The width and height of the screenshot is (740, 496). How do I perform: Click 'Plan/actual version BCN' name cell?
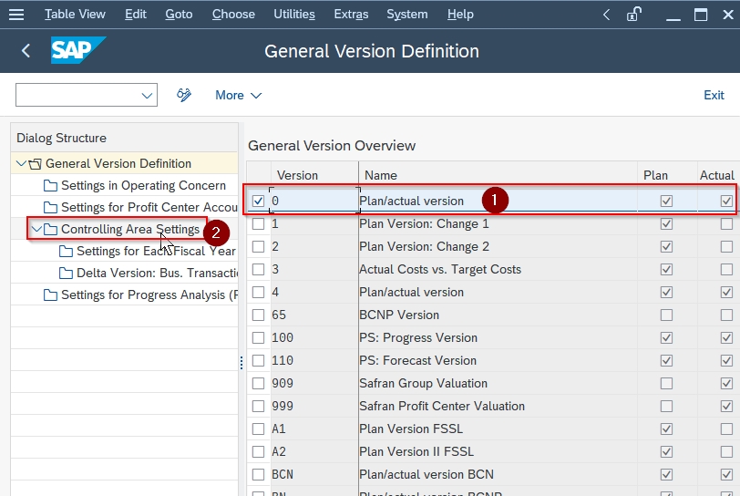(x=498, y=474)
